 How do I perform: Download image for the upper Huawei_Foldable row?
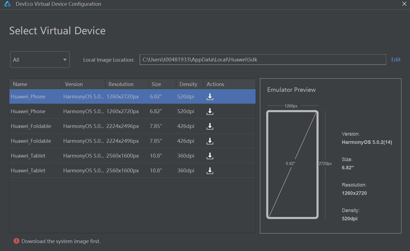pyautogui.click(x=210, y=126)
